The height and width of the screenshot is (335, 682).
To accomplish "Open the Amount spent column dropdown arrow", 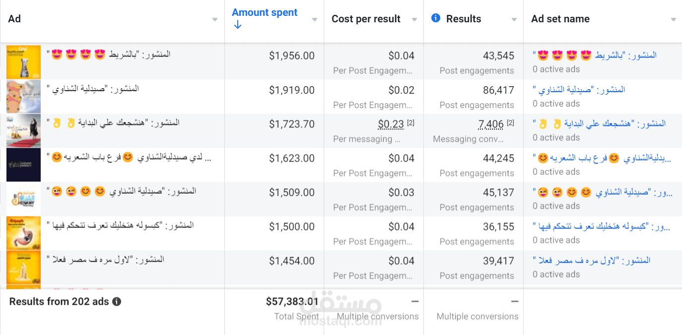I will click(x=314, y=19).
